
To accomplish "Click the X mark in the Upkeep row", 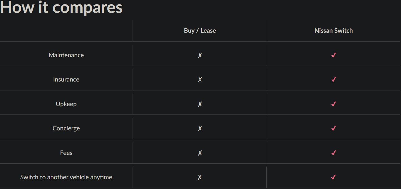I will coord(200,104).
